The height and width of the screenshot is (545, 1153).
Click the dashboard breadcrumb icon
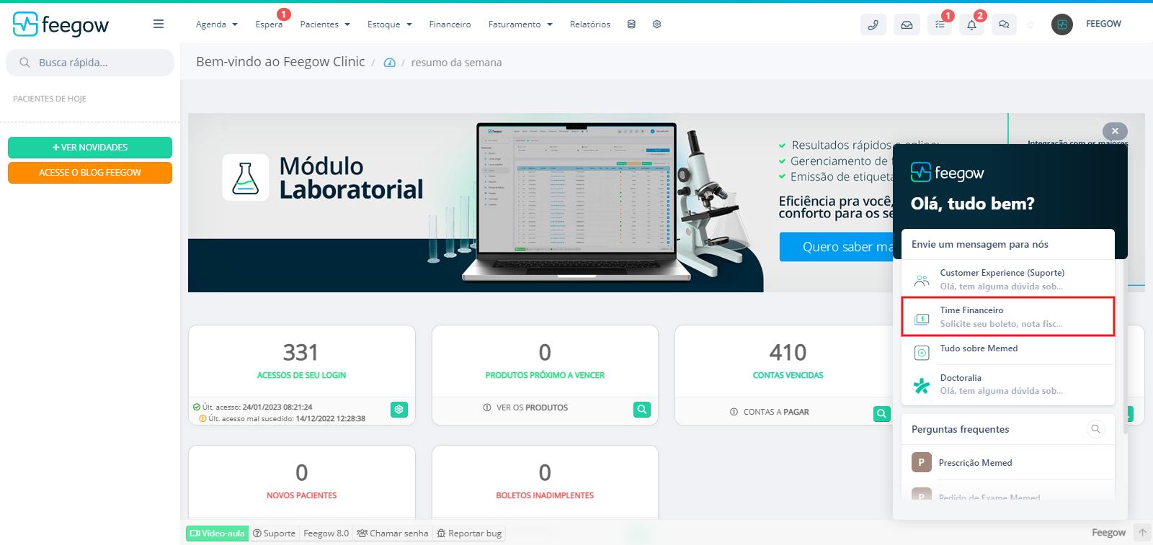point(389,63)
